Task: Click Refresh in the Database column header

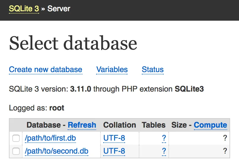Action: [x=82, y=125]
